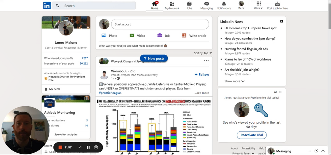Open Notifications bell
Screen dimensions: 331x155
click(x=224, y=6)
